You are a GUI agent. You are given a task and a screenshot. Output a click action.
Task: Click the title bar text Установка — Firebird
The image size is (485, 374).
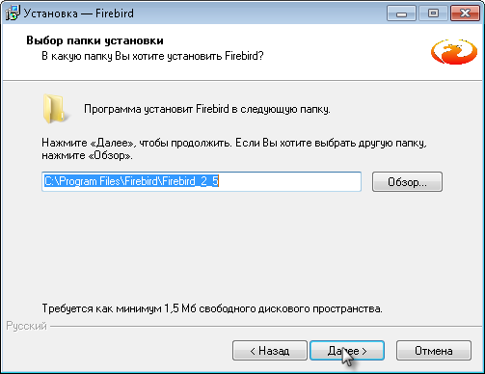point(79,13)
